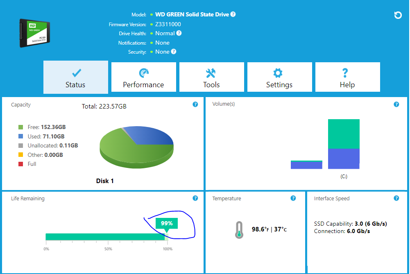Open the Tools tab
The width and height of the screenshot is (410, 274).
[x=211, y=77]
